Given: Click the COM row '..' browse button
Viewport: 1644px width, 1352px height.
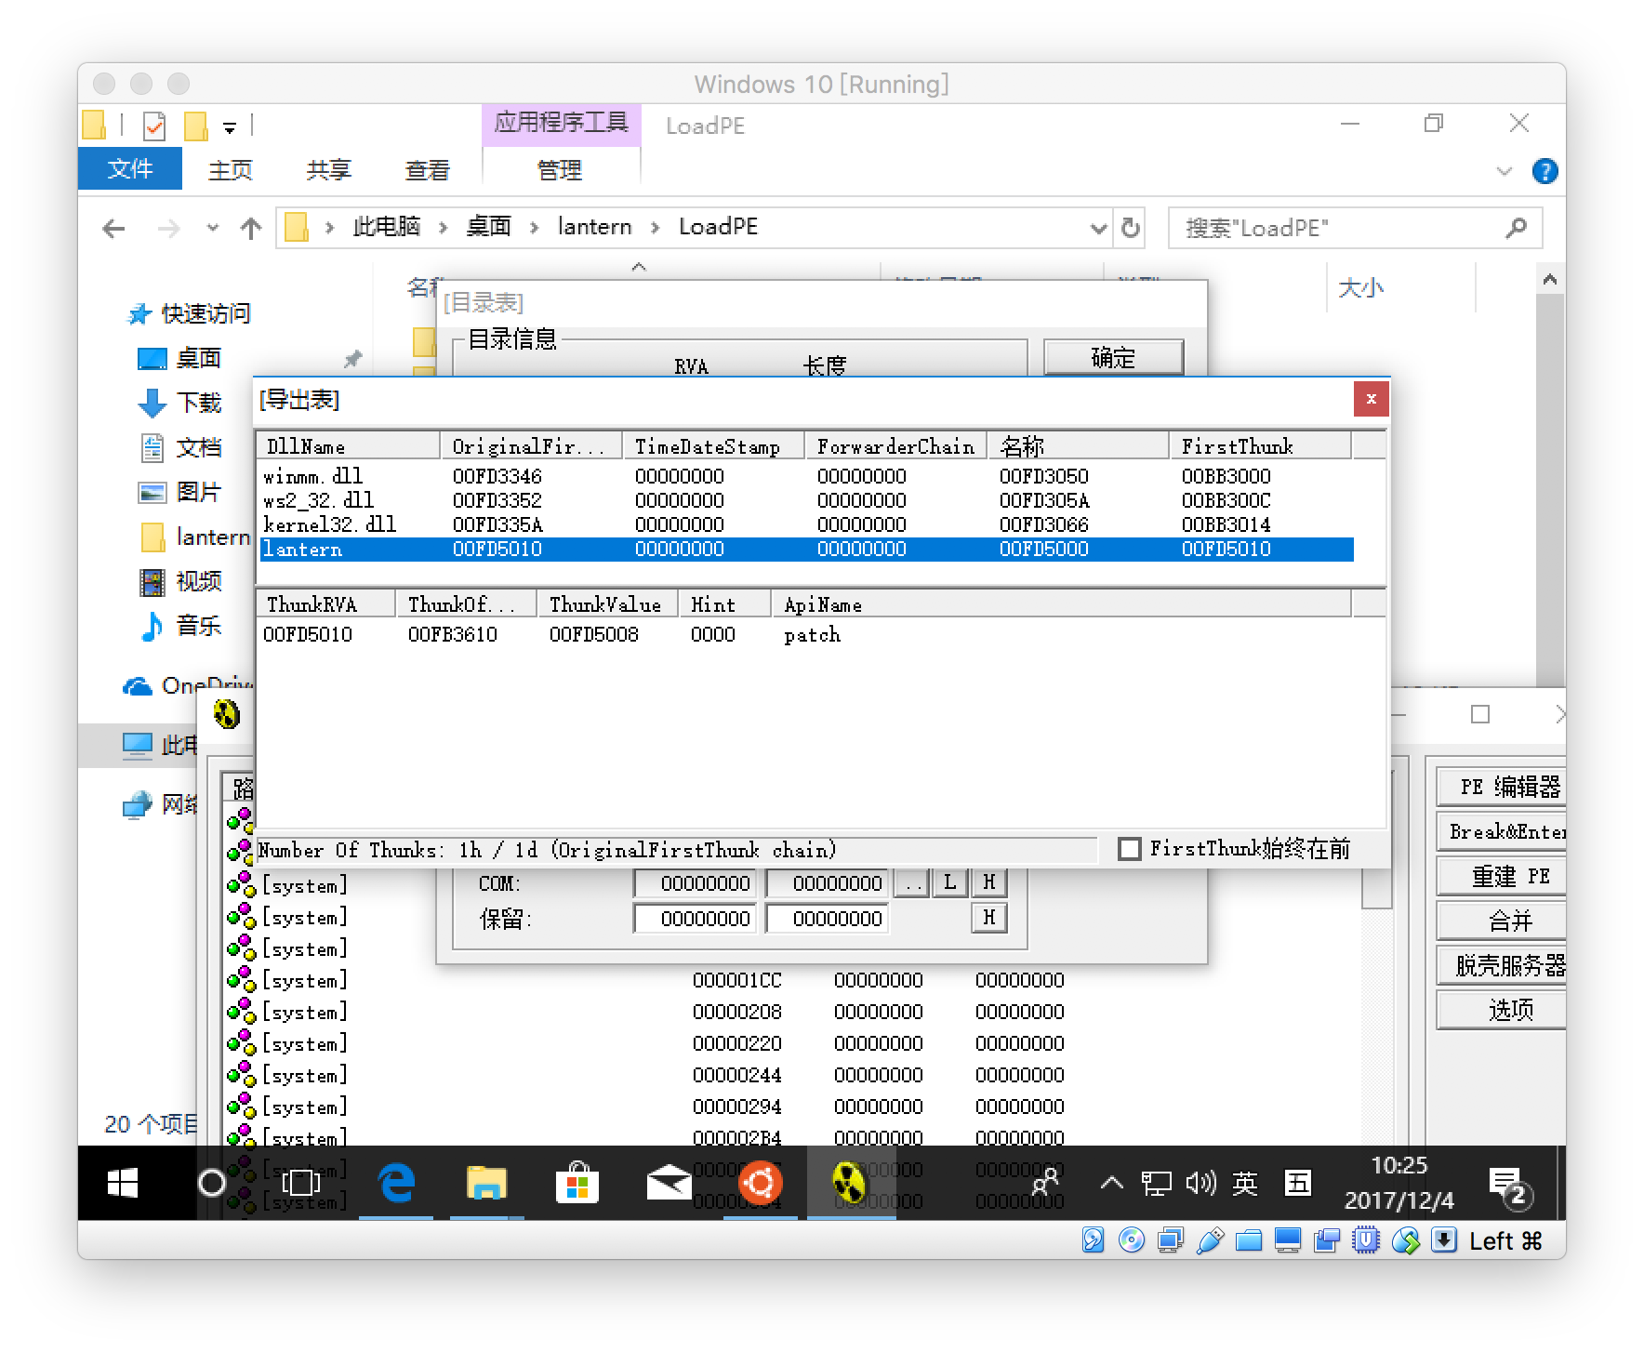Looking at the screenshot, I should coord(912,882).
